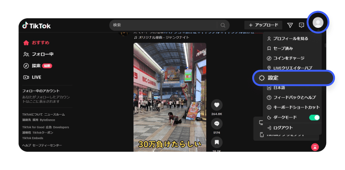The width and height of the screenshot is (345, 170).
Task: Open ニュースルーム footer link
Action: click(x=55, y=114)
